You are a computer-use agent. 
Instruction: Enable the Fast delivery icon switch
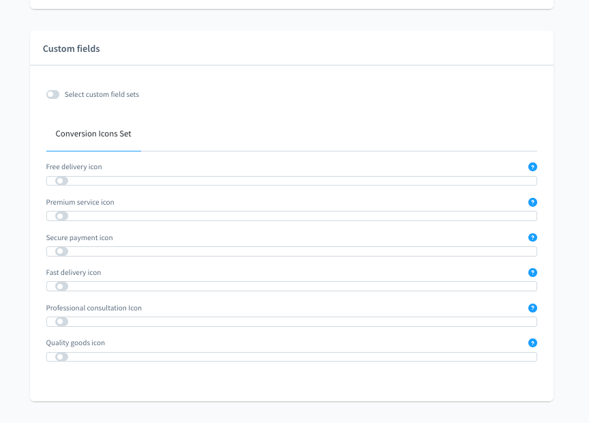tap(61, 287)
